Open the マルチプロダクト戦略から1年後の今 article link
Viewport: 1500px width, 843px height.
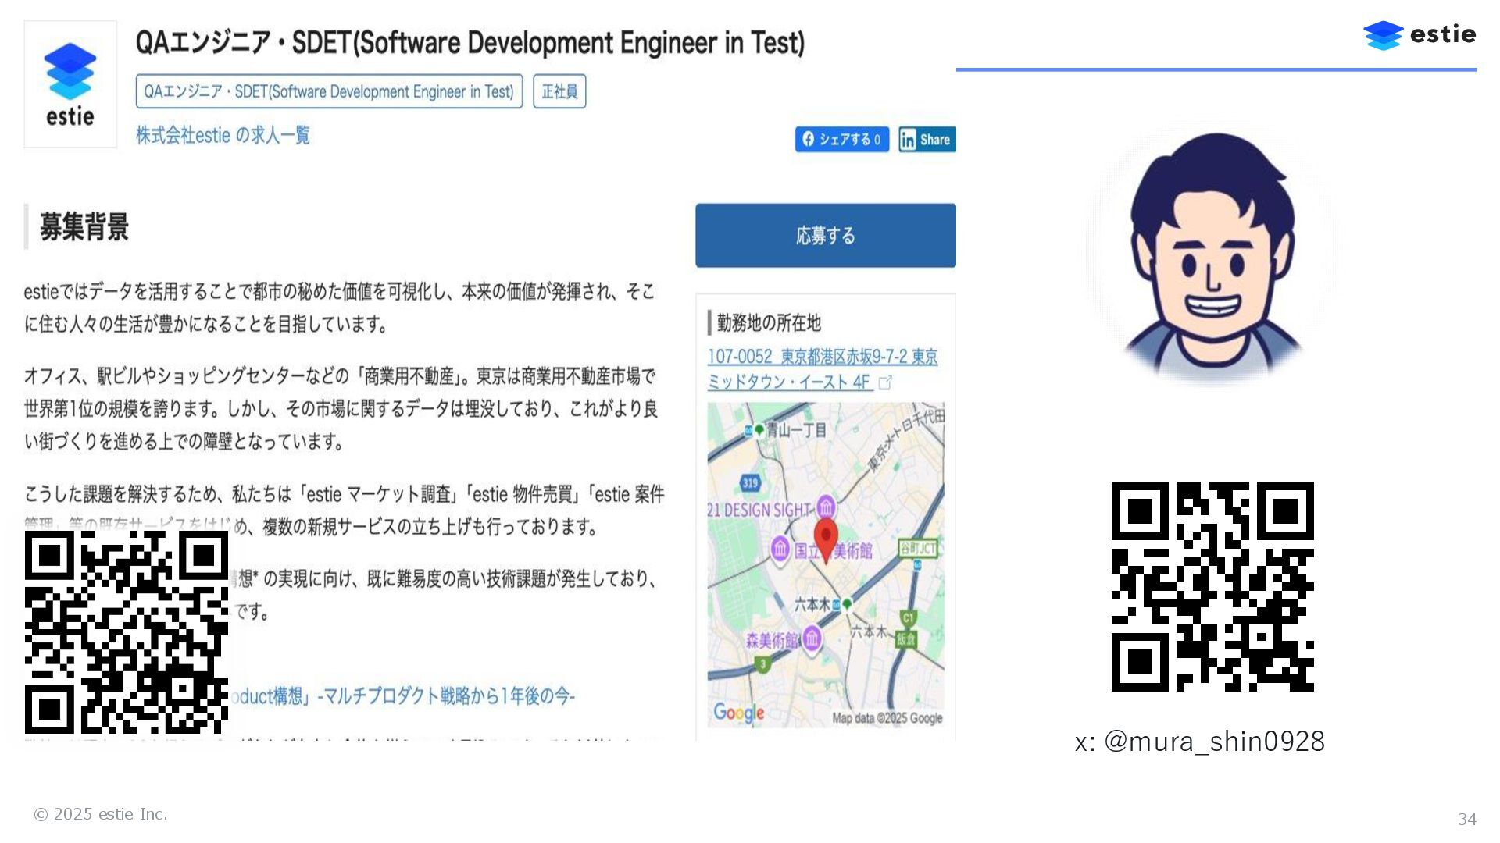(445, 695)
